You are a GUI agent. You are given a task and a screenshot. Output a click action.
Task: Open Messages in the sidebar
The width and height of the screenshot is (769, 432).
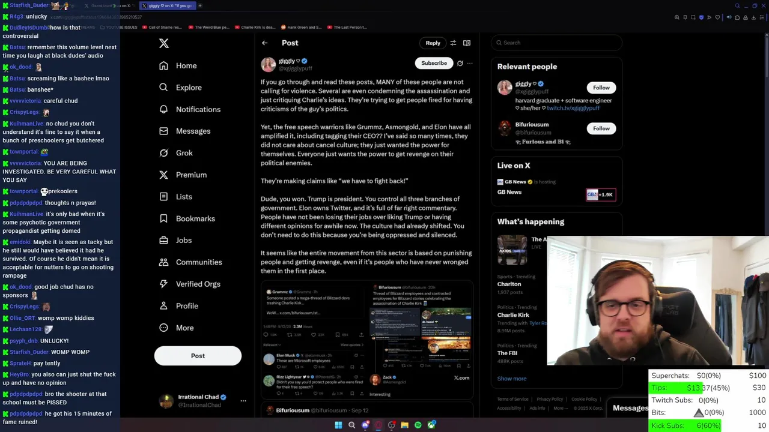point(184,131)
